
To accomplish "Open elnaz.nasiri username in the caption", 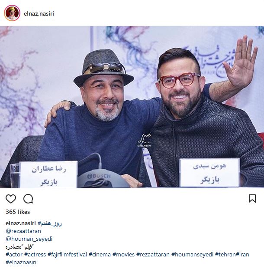I will [x=21, y=223].
